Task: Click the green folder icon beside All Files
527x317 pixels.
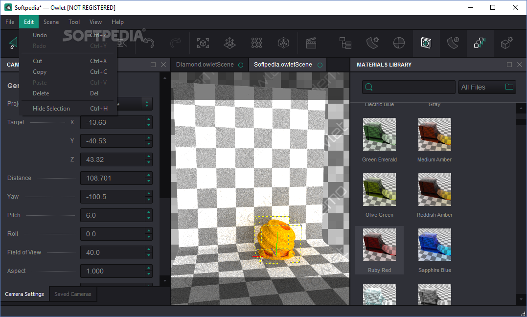Action: coord(509,87)
